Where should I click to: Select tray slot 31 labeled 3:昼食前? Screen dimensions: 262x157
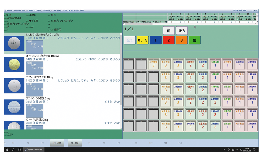[x=190, y=64]
